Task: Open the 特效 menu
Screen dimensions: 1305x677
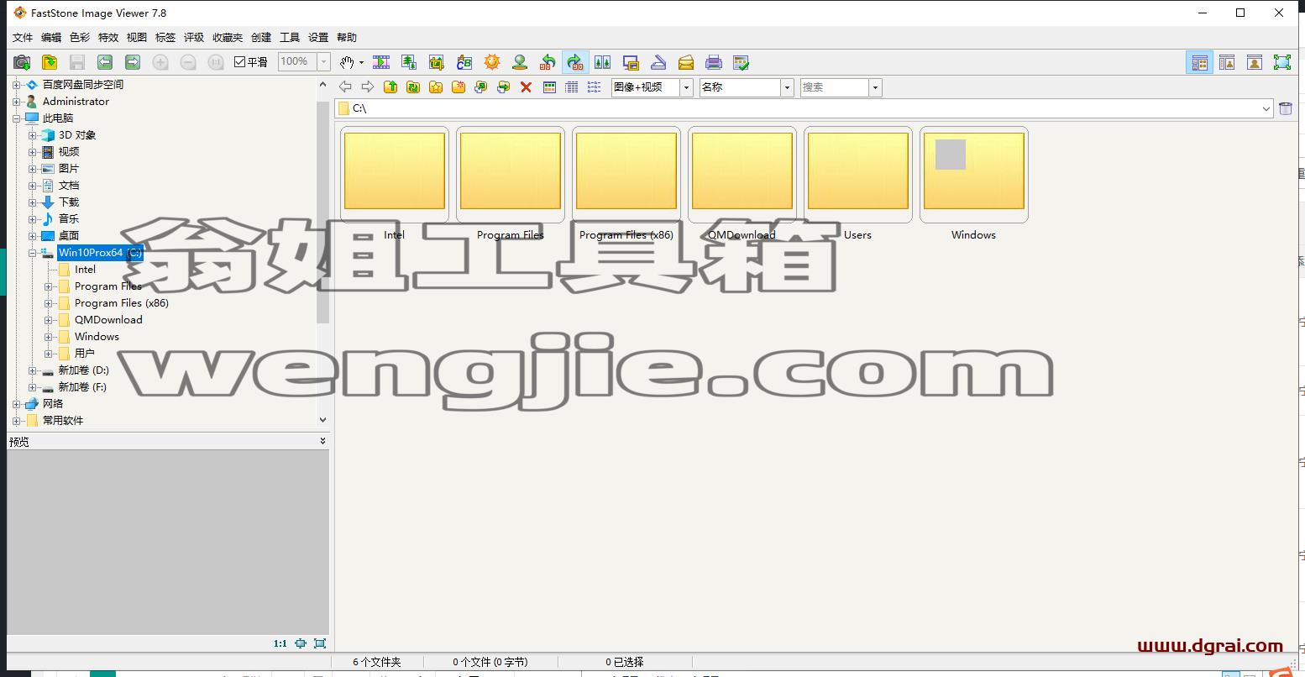Action: [x=108, y=38]
